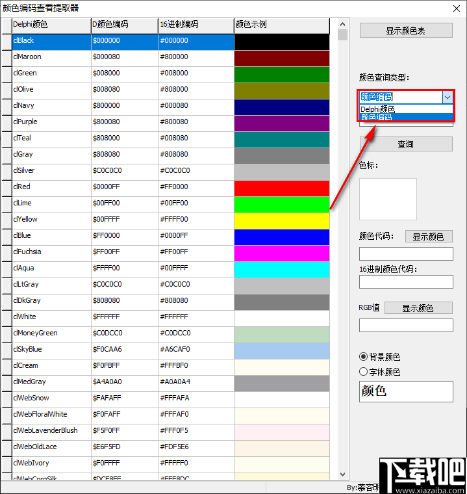Click the empty 色标 color preview box
This screenshot has height=494, width=467.
tap(388, 199)
